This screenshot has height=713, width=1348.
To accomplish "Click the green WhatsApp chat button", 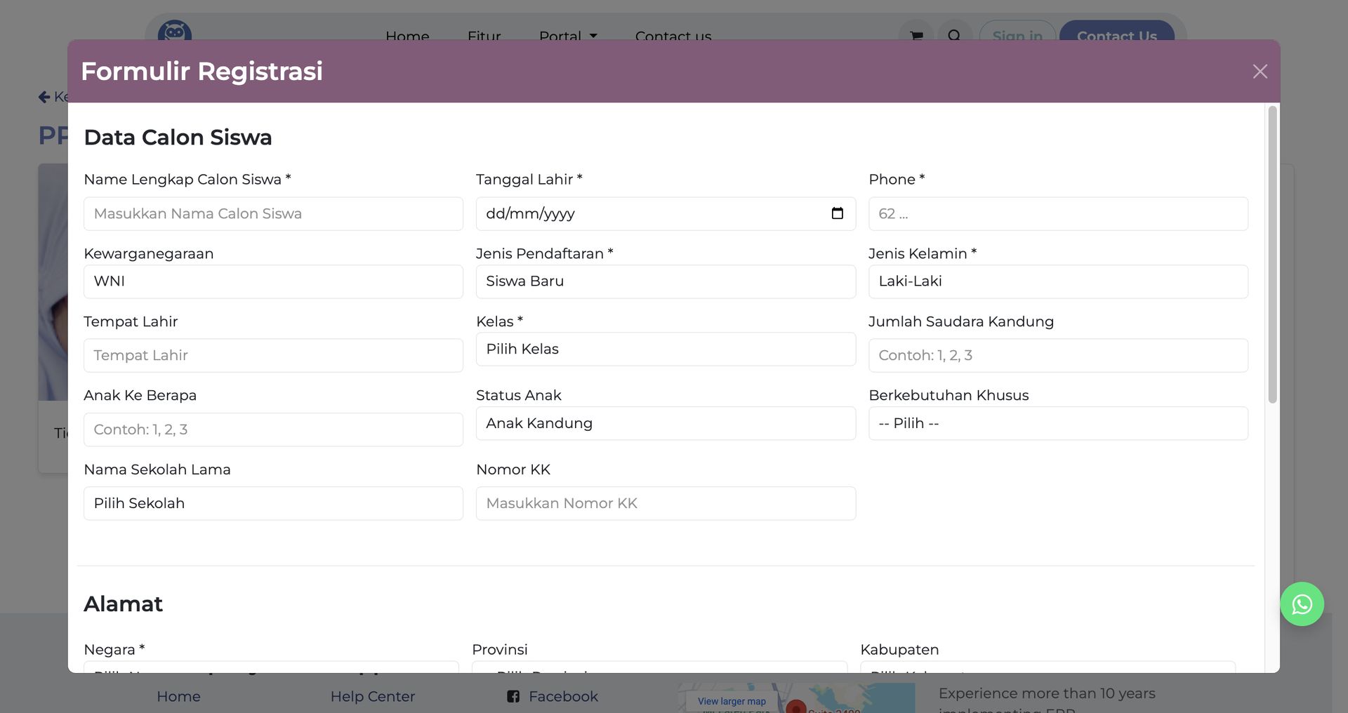I will tap(1302, 604).
